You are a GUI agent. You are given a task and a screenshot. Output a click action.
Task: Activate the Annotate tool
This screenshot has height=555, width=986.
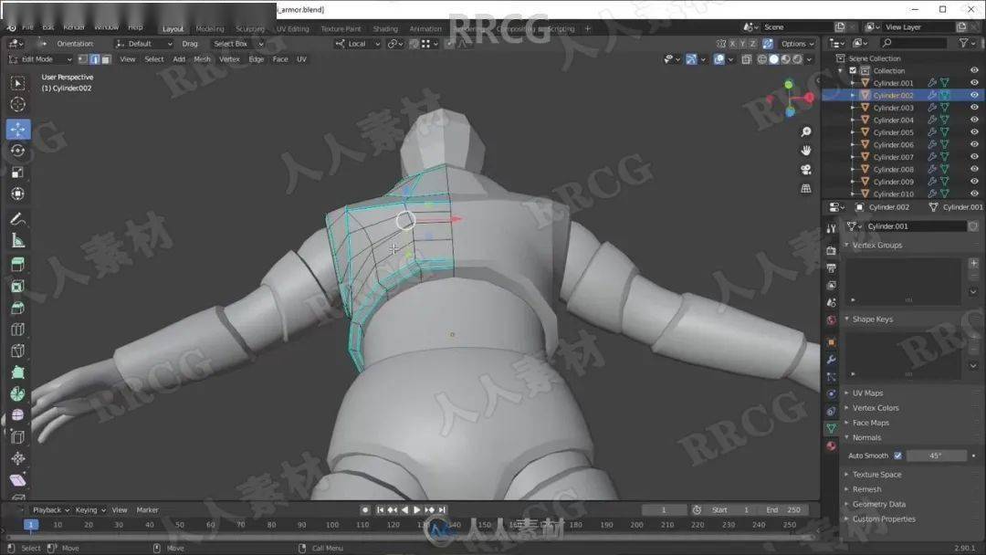click(x=17, y=219)
